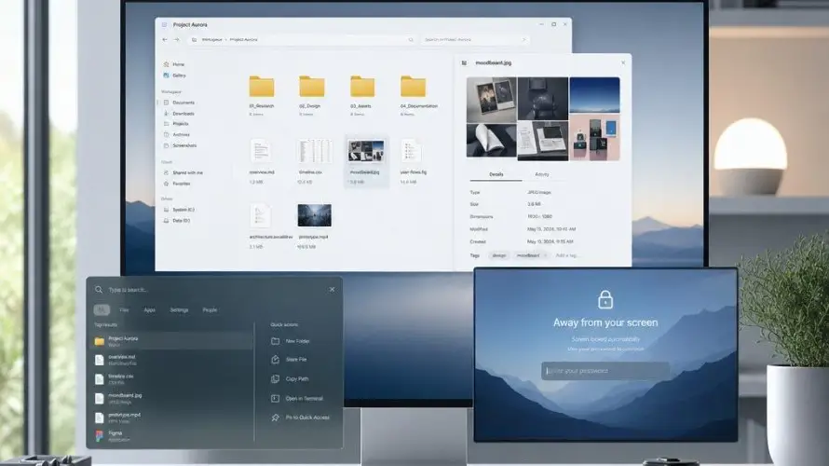Open Projects in the sidebar
This screenshot has width=829, height=466.
(x=176, y=124)
